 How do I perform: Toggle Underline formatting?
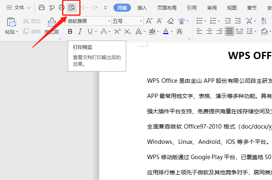[x=90, y=31]
